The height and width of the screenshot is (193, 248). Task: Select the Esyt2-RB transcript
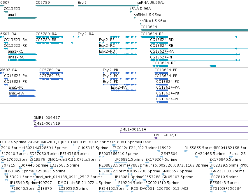[118, 43]
